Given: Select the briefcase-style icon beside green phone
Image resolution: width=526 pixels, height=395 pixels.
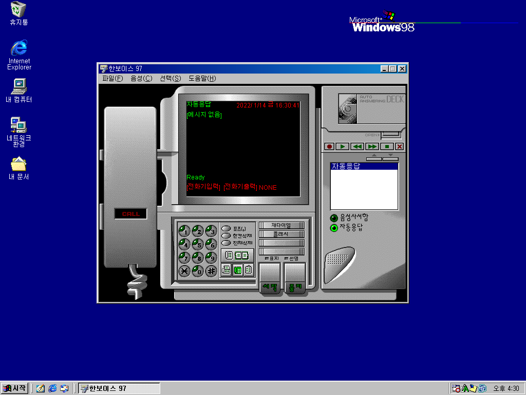Looking at the screenshot, I should coord(249,270).
